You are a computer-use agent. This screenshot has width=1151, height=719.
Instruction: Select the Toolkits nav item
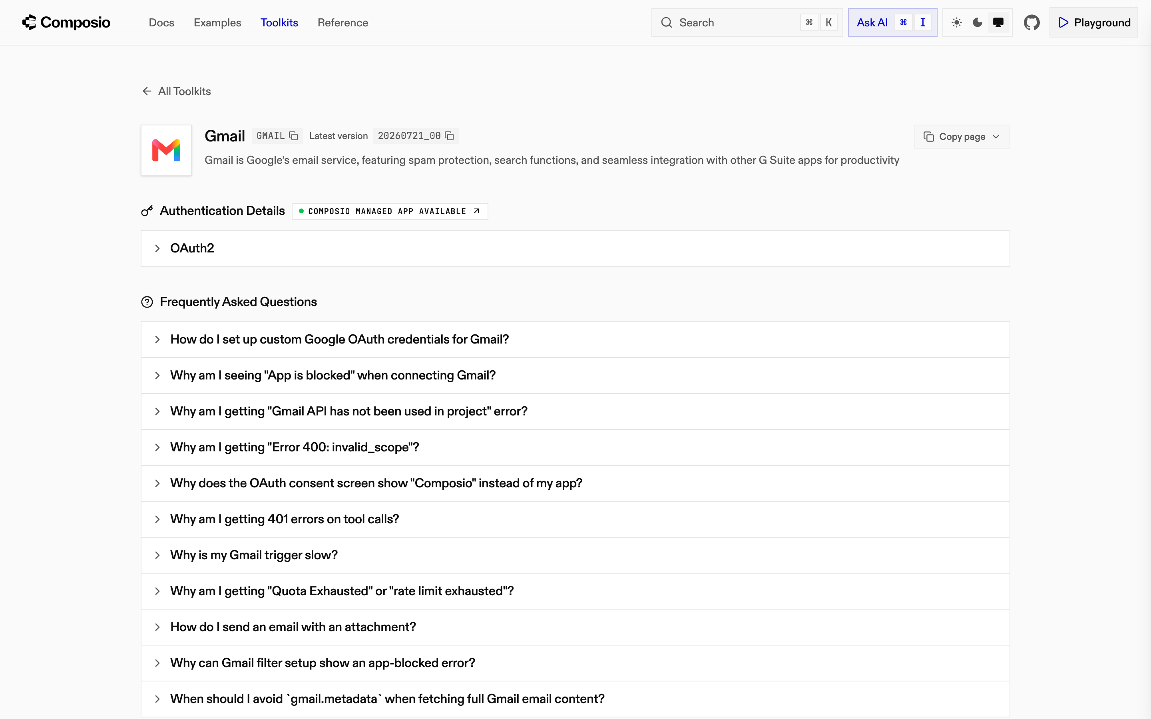pos(279,22)
